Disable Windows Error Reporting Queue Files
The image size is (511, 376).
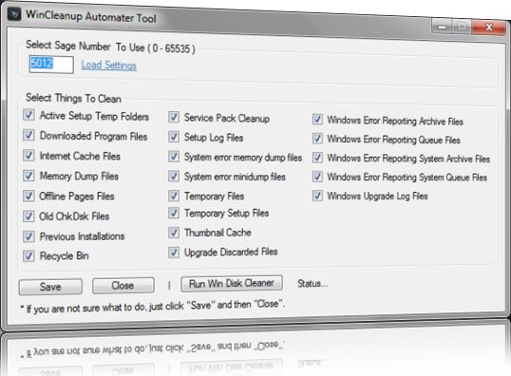pyautogui.click(x=317, y=139)
